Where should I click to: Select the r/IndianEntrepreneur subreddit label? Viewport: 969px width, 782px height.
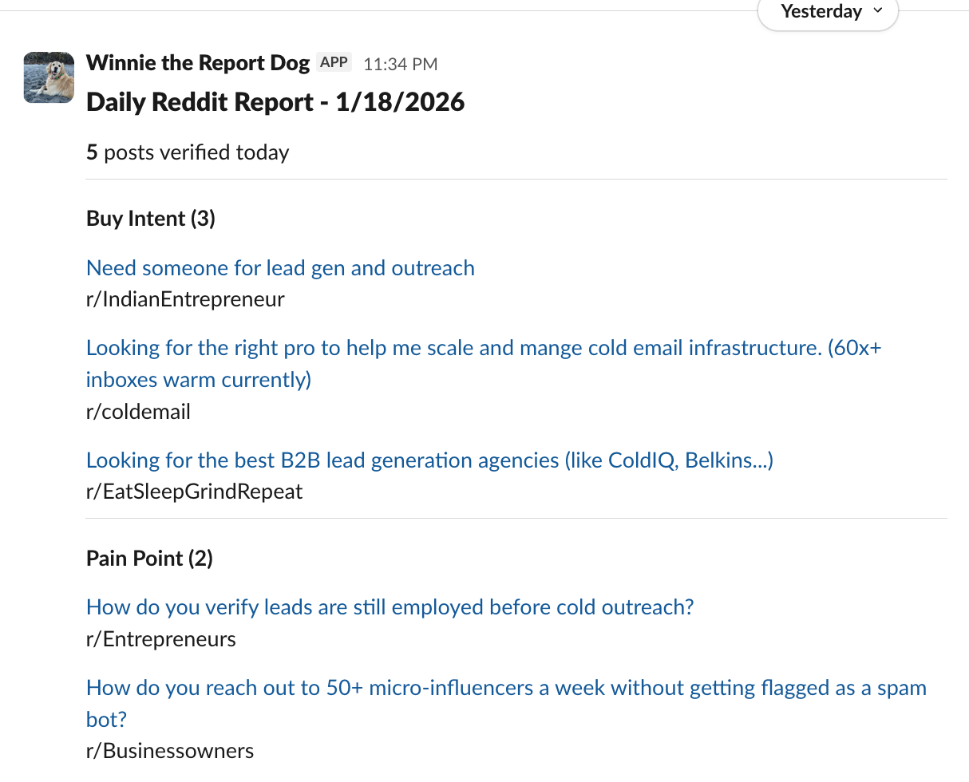pyautogui.click(x=185, y=299)
